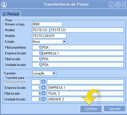
Task: Expand the Transferir dropdown showing Locação
Action: pos(54,73)
